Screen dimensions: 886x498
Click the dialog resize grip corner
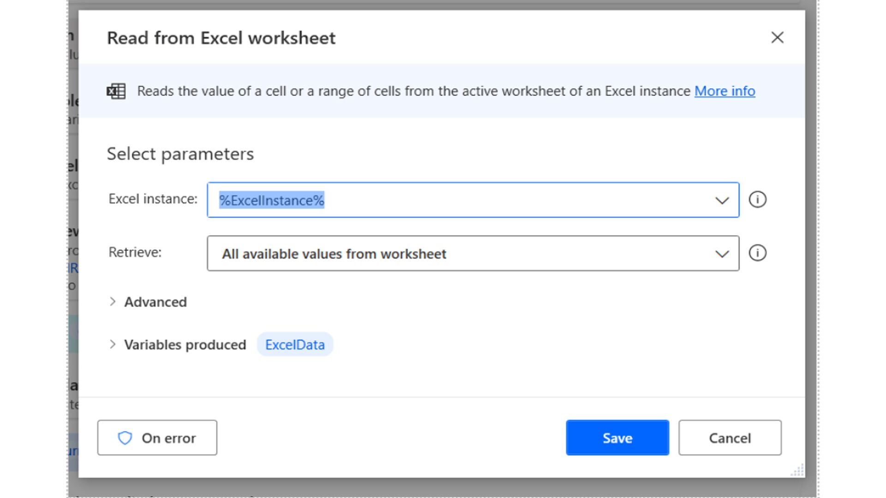click(798, 471)
